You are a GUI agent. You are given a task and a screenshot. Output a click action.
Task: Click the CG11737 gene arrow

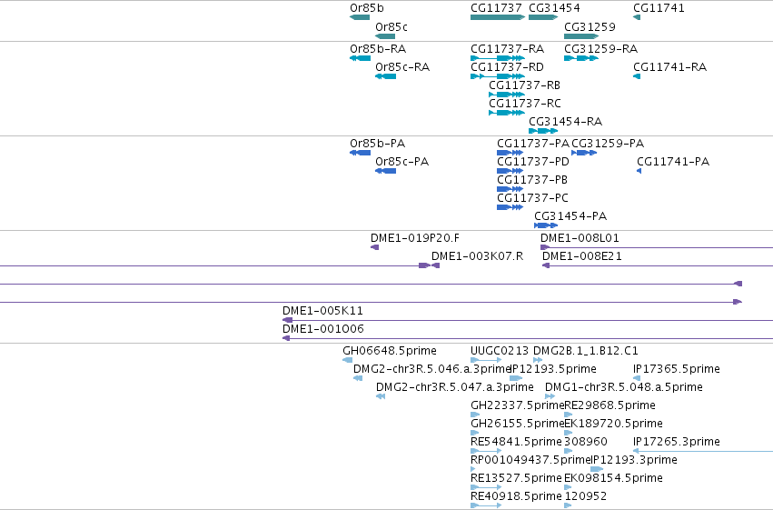498,17
